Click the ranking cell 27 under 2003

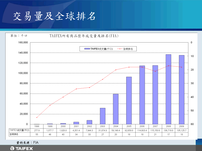click(103, 134)
